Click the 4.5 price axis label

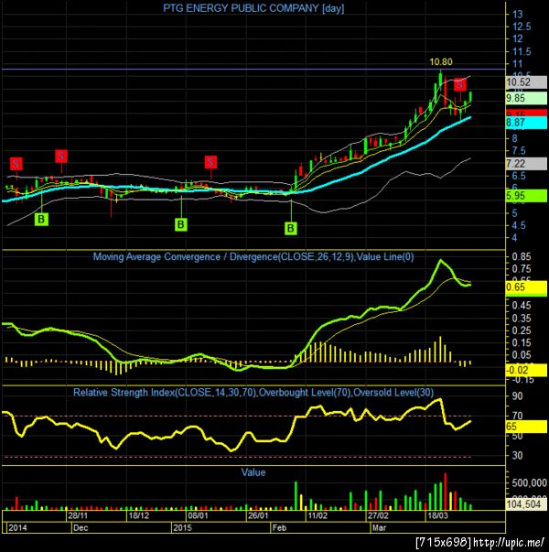(519, 225)
